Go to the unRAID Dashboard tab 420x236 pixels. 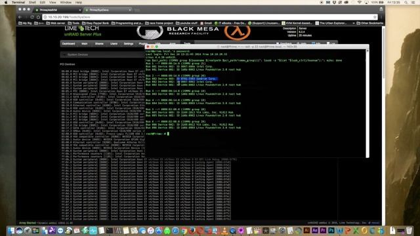68,44
